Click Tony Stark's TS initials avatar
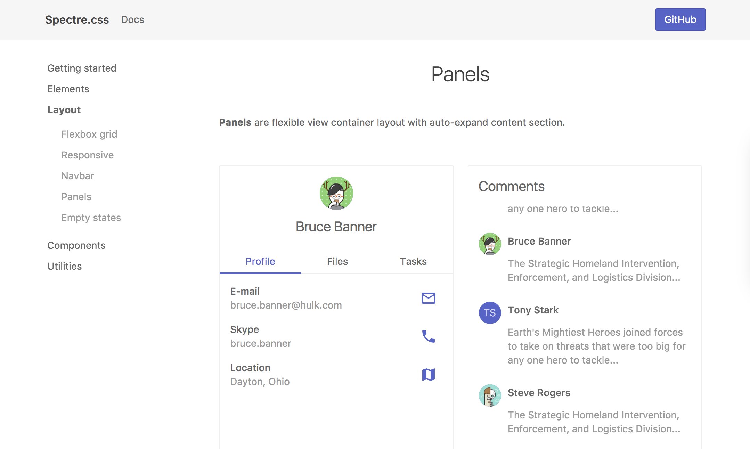 [490, 313]
